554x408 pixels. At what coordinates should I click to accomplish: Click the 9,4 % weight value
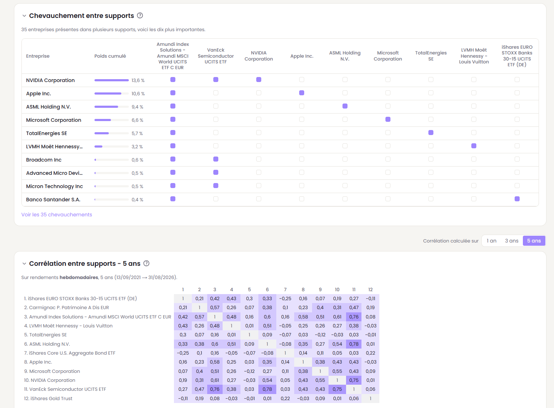[137, 107]
